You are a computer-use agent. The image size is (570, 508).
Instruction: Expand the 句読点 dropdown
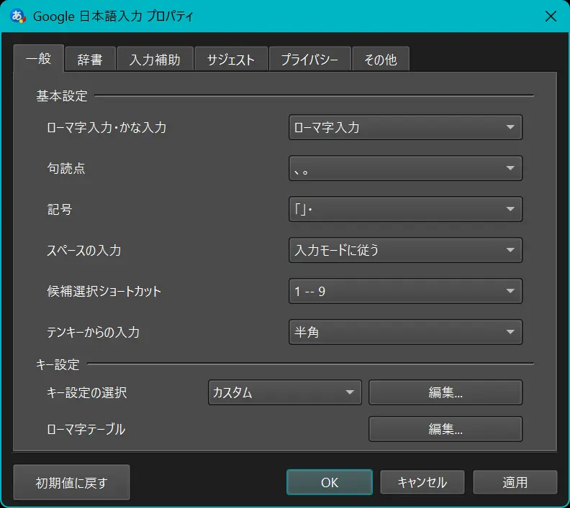coord(405,168)
